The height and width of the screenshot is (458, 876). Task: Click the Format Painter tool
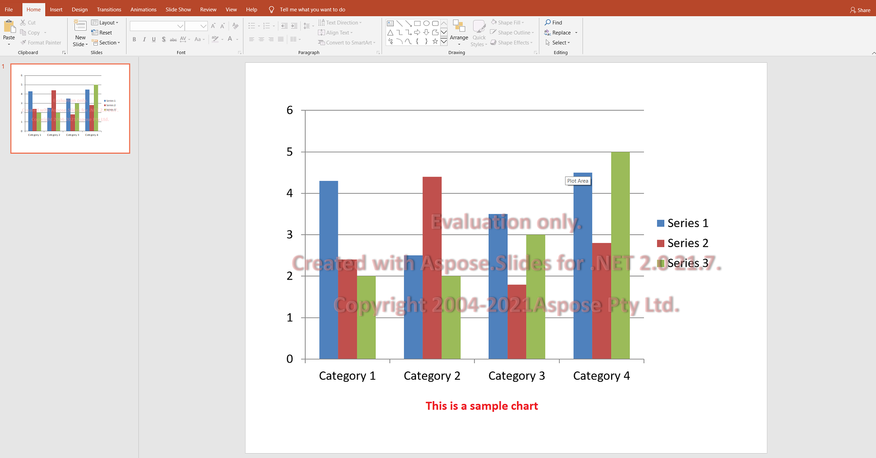pos(41,43)
